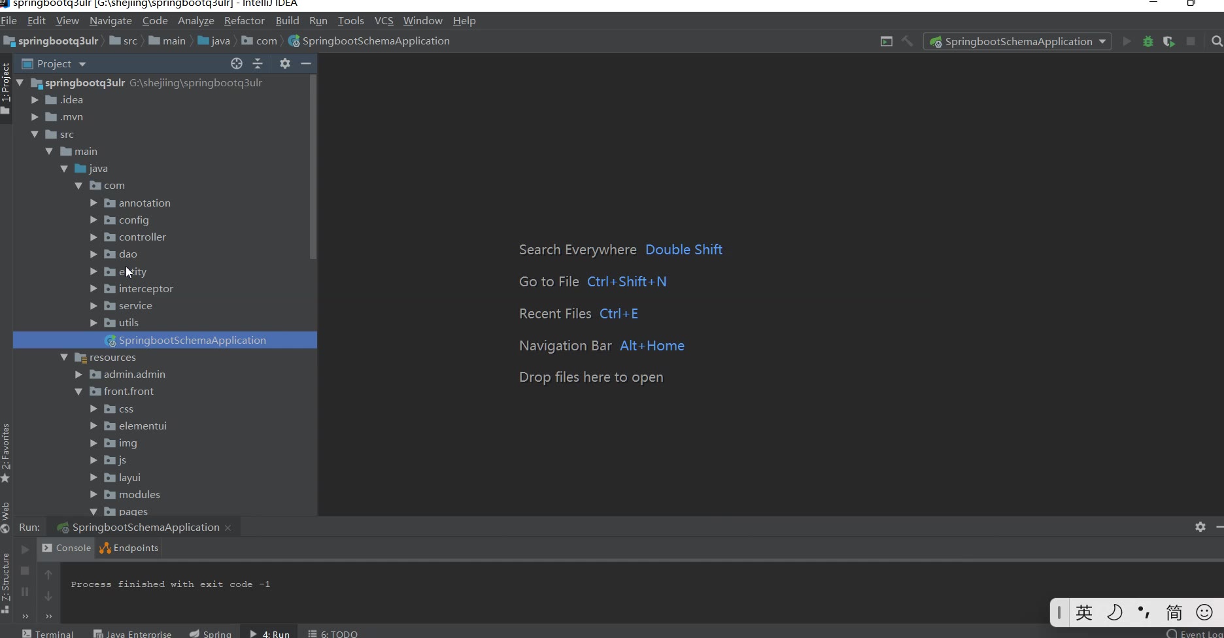Open the 2: Favorites side tool window
The width and height of the screenshot is (1224, 638).
coord(6,452)
